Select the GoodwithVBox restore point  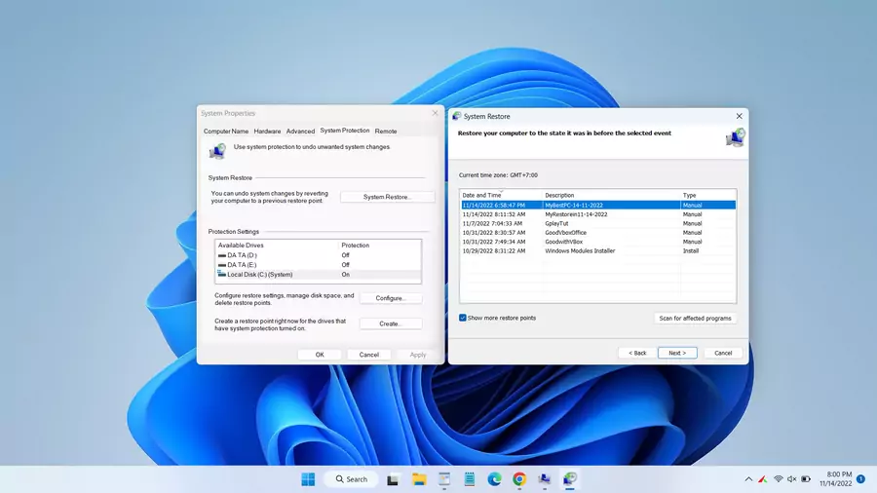598,242
